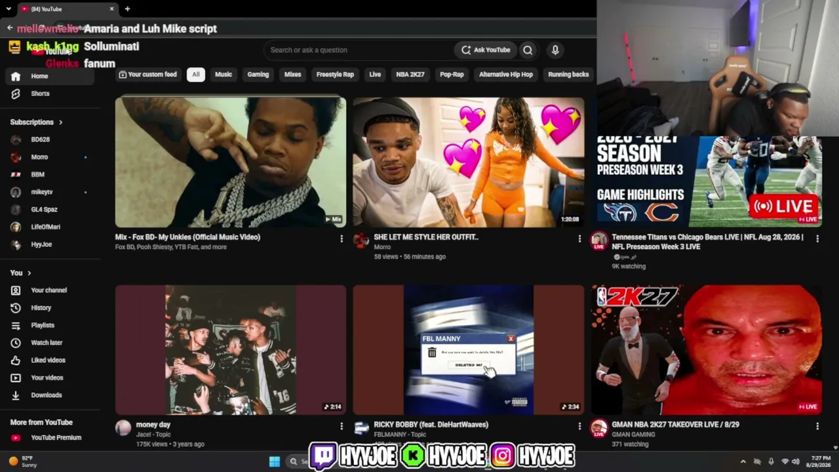The height and width of the screenshot is (472, 839).
Task: Open YouTube Premium from the sidebar
Action: 49,438
